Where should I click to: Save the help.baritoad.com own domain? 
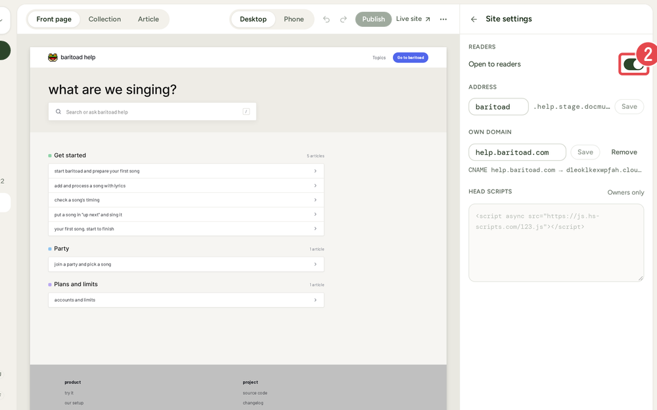point(585,152)
